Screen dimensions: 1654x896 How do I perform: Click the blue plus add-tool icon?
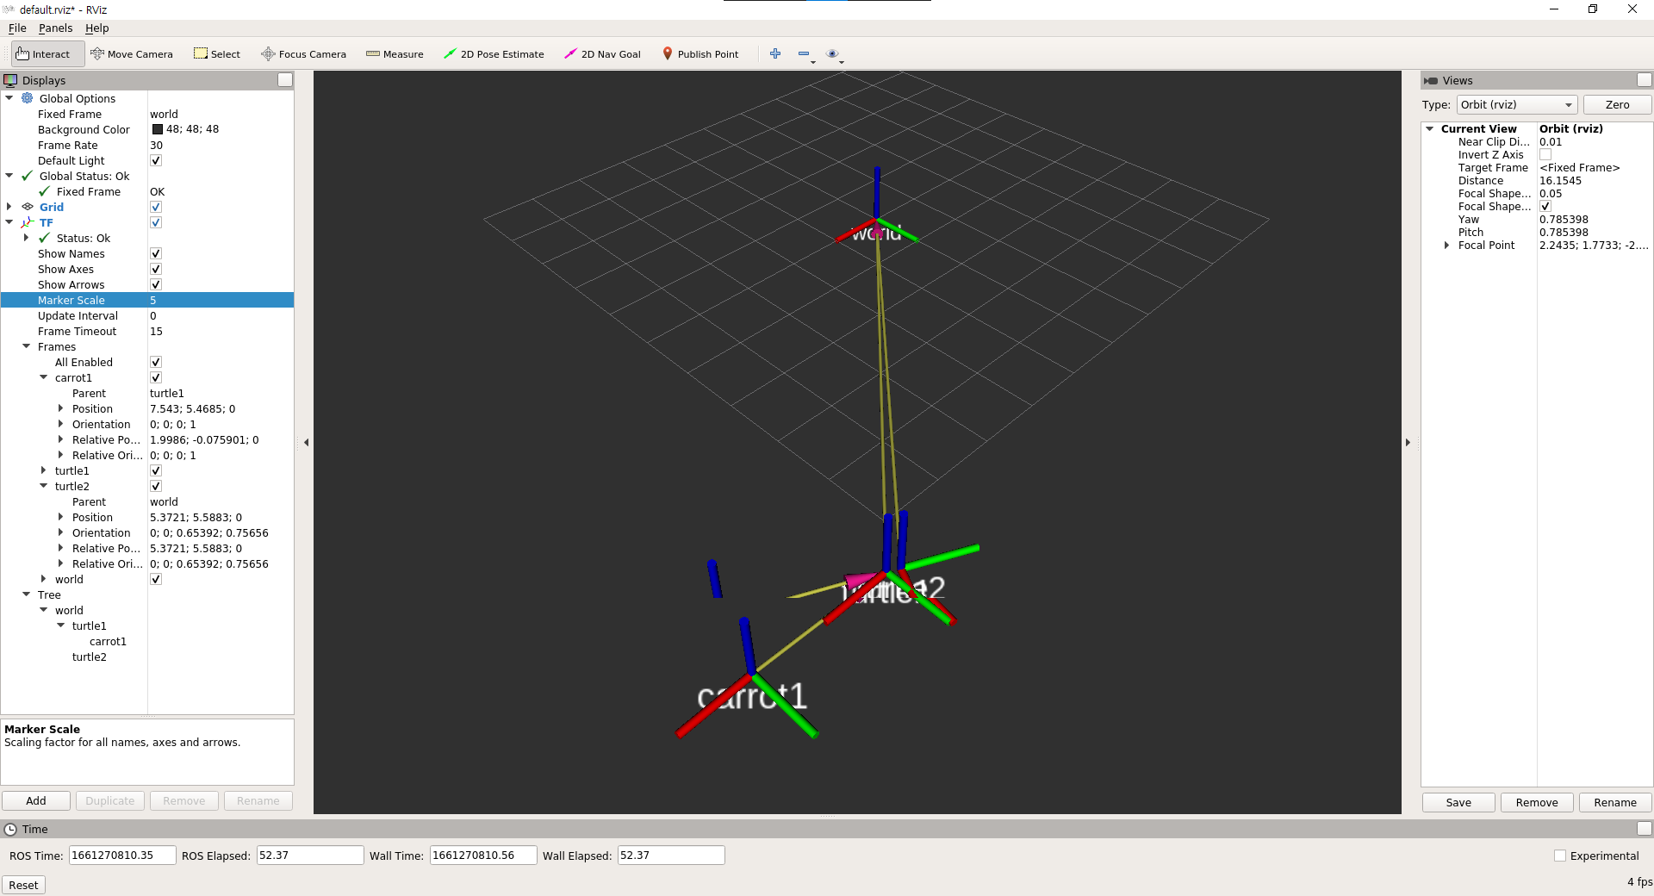[x=775, y=53]
